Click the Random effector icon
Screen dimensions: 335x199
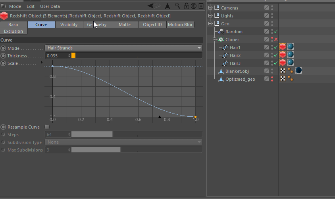pos(221,32)
